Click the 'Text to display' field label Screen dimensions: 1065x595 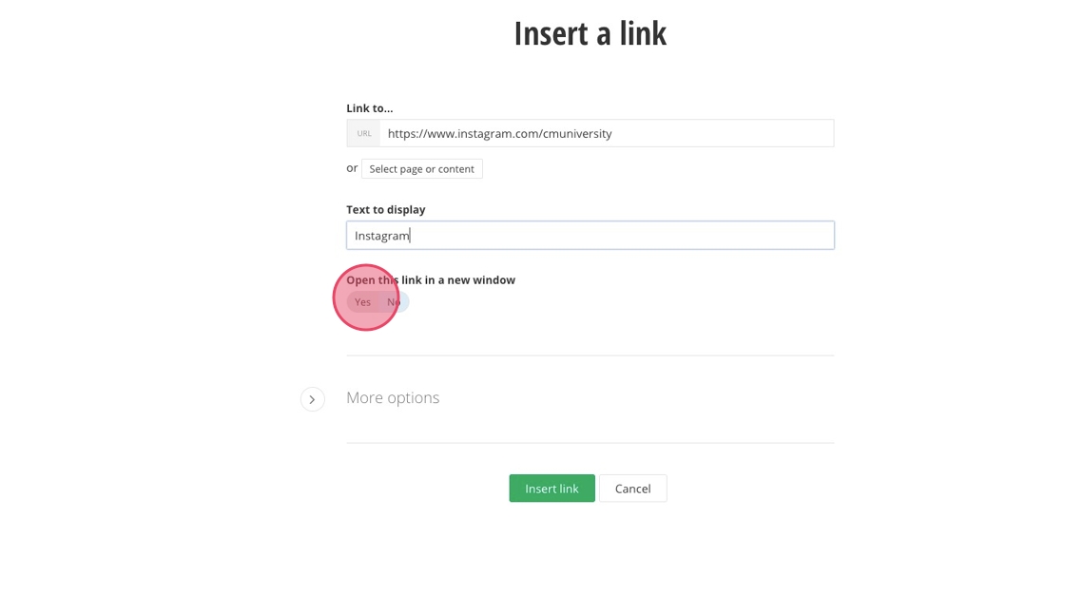click(385, 209)
